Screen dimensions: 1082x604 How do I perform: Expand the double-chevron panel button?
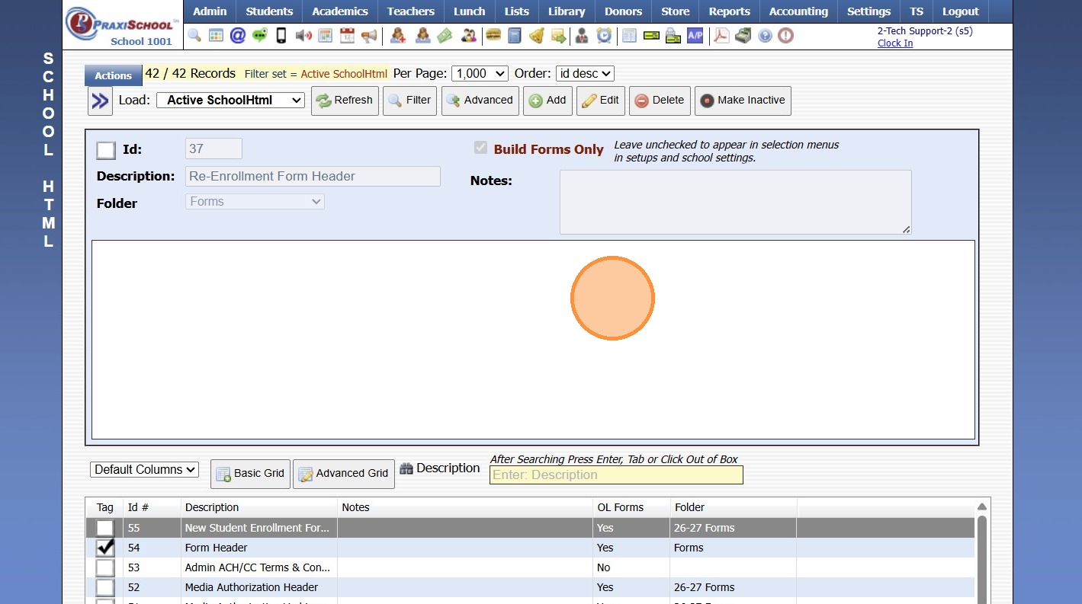pyautogui.click(x=101, y=101)
